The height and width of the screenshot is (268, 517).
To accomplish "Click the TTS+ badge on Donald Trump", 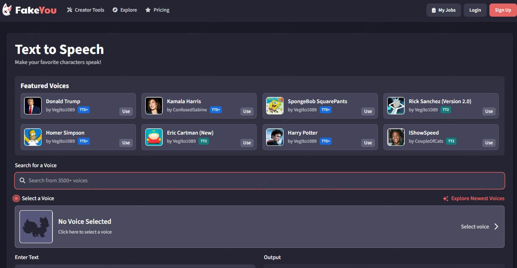I will tap(84, 110).
